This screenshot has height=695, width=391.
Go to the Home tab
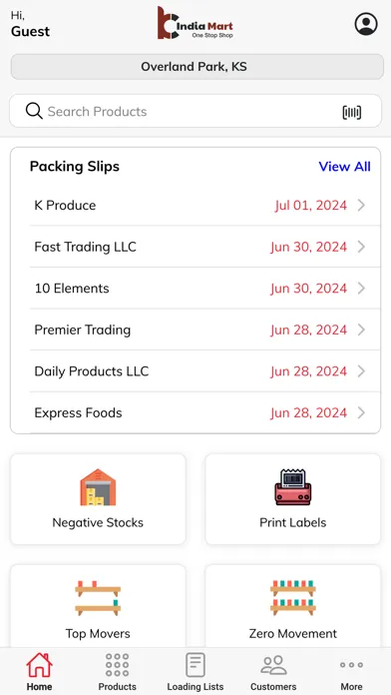click(40, 671)
